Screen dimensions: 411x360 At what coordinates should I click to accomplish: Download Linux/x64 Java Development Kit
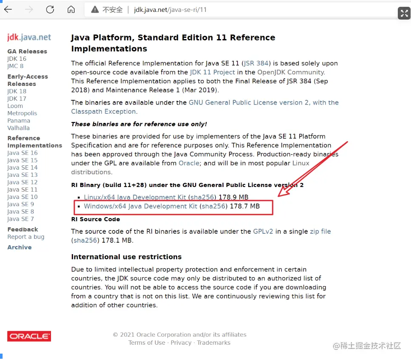(x=135, y=197)
